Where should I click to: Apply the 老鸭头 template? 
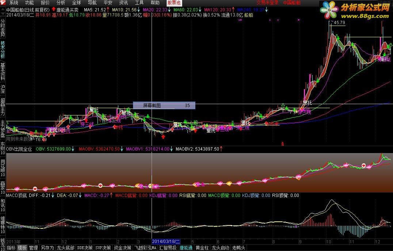pos(239,248)
